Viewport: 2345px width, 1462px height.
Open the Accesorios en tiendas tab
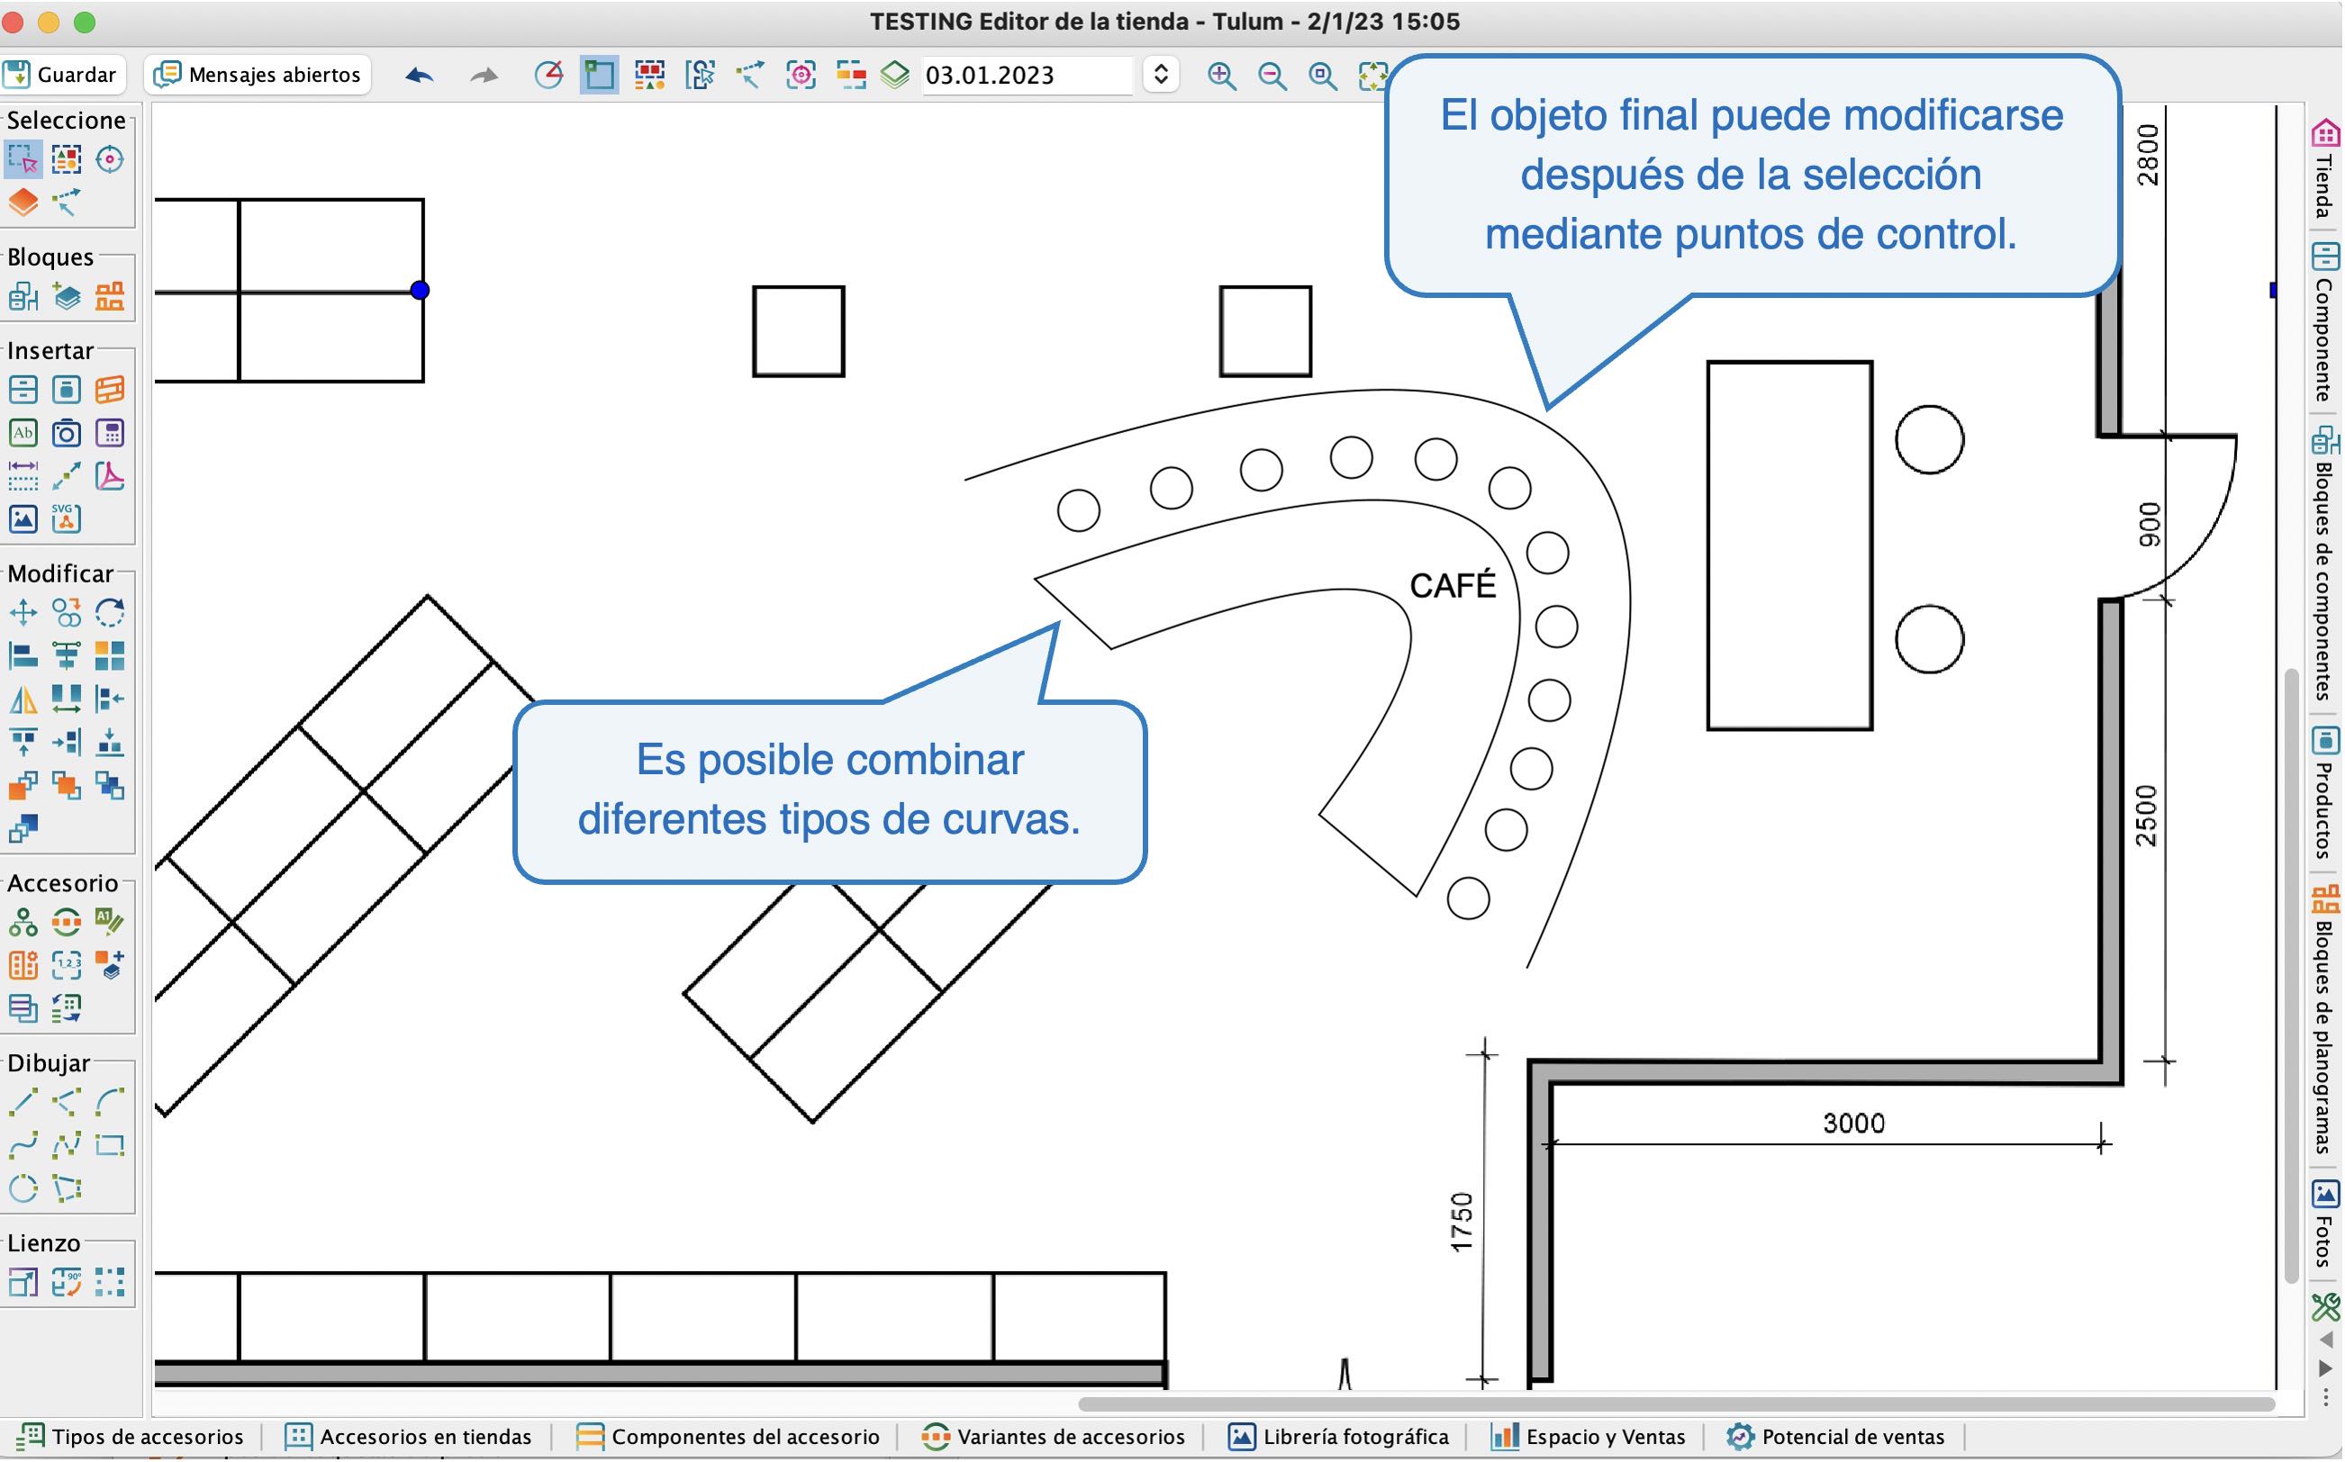[408, 1437]
